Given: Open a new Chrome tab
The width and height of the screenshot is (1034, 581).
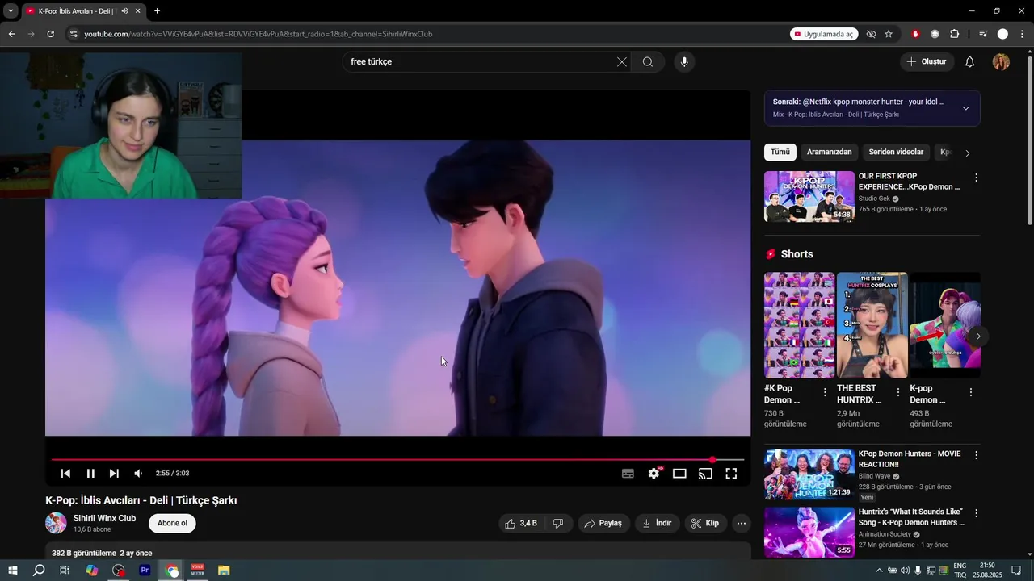Looking at the screenshot, I should tap(157, 11).
